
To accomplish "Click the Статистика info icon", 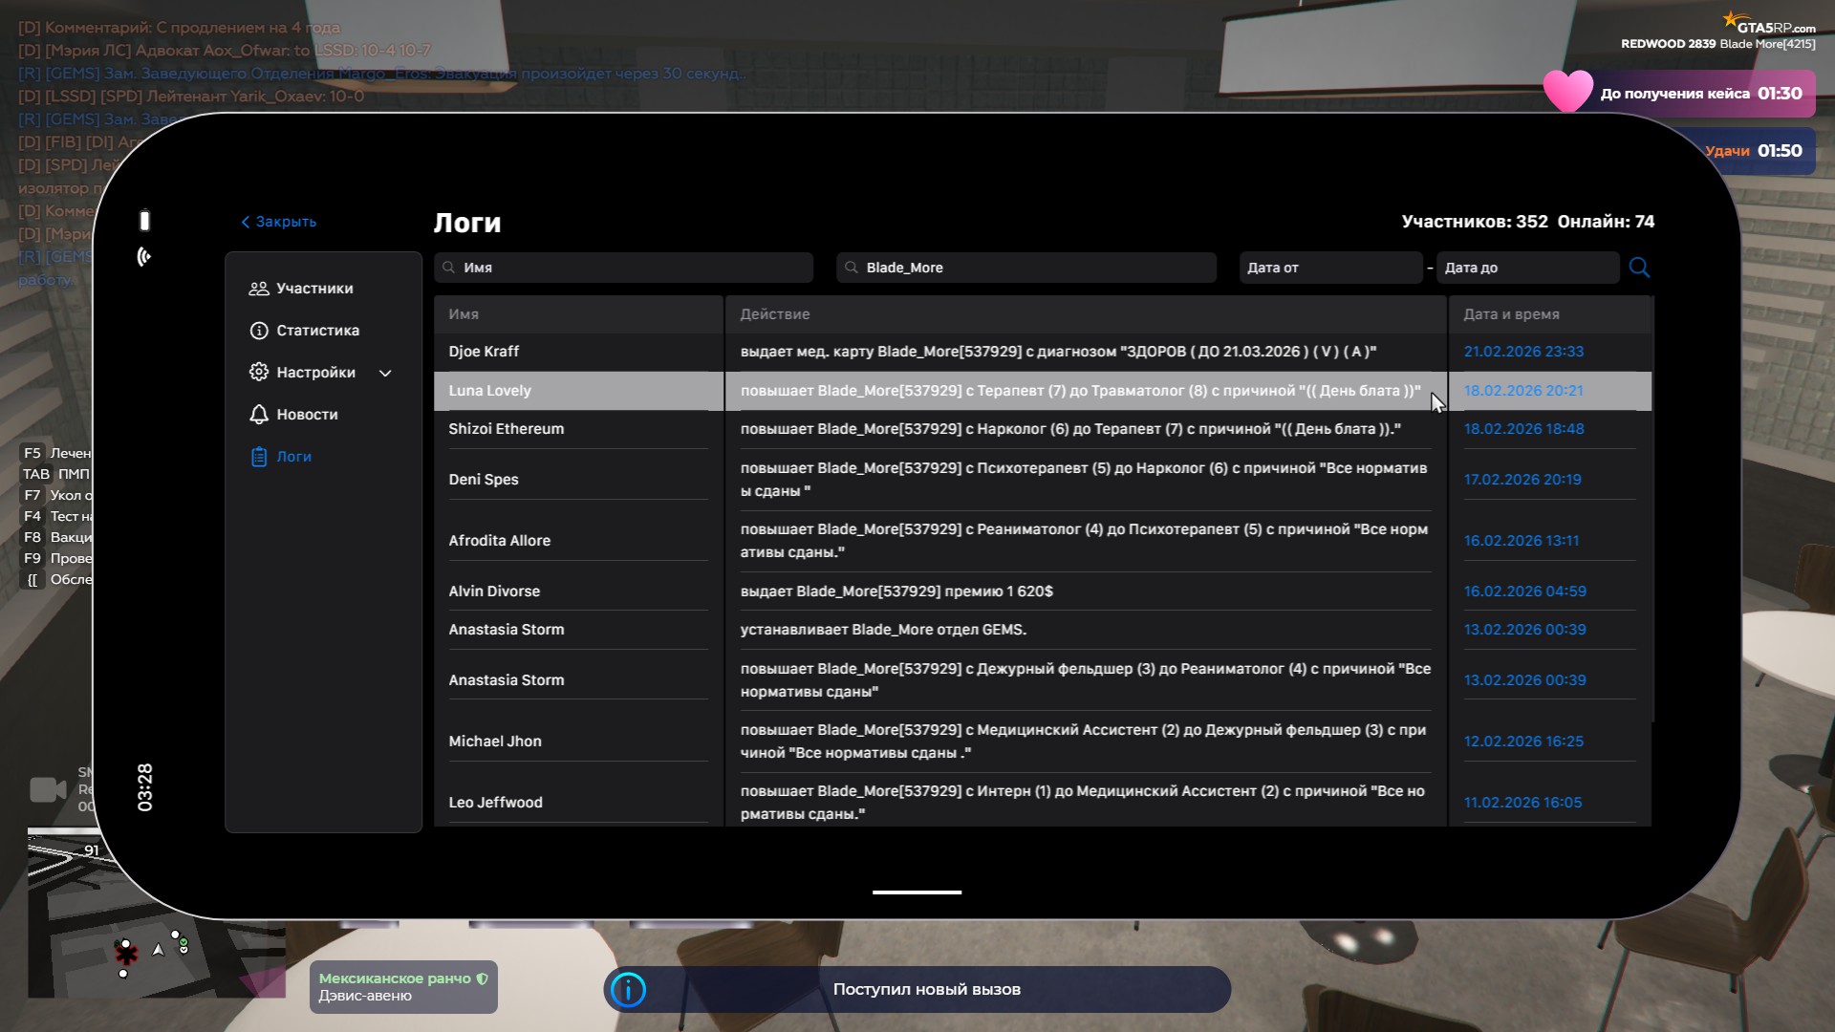I will [x=258, y=331].
